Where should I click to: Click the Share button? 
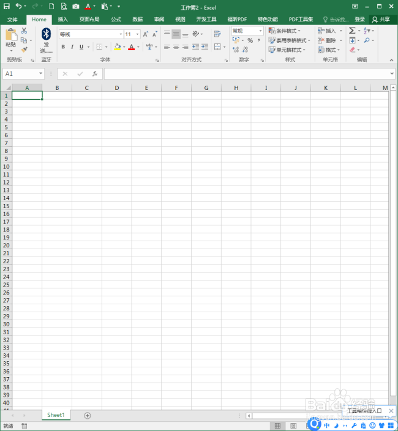[x=381, y=19]
